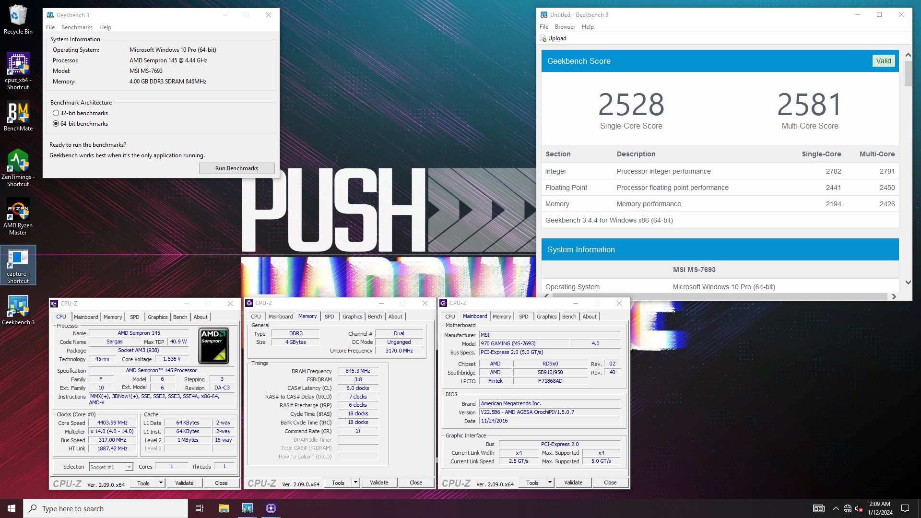
Task: Open network tray icon
Action: (848, 508)
